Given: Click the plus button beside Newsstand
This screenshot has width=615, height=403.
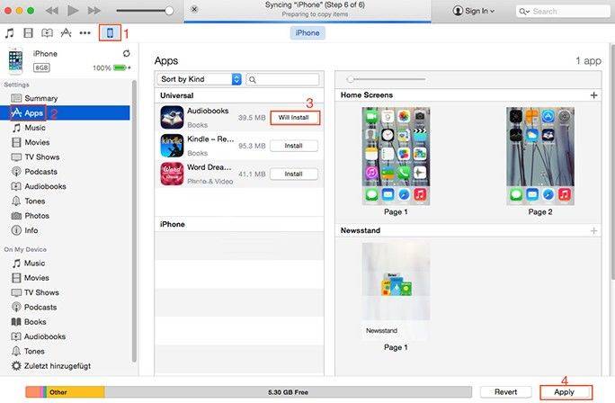Looking at the screenshot, I should [x=593, y=230].
